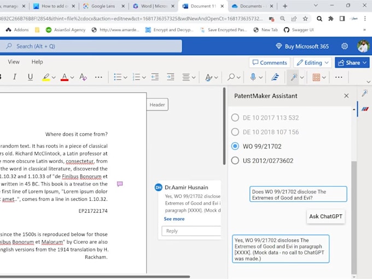Apply red font color

pos(65,77)
